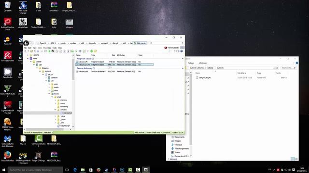Click 'GTA V' breadcrumb in OpenIV path
The width and height of the screenshot is (309, 173).
click(53, 43)
